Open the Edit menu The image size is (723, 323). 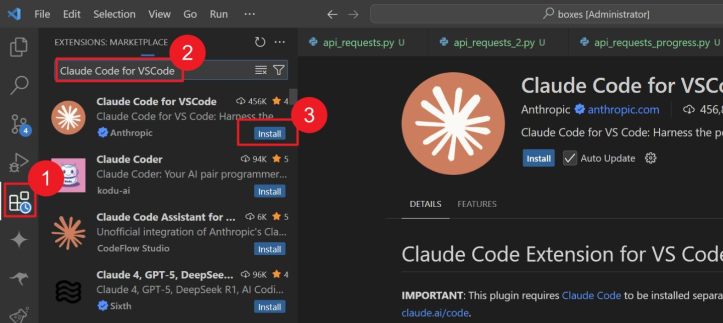point(71,14)
